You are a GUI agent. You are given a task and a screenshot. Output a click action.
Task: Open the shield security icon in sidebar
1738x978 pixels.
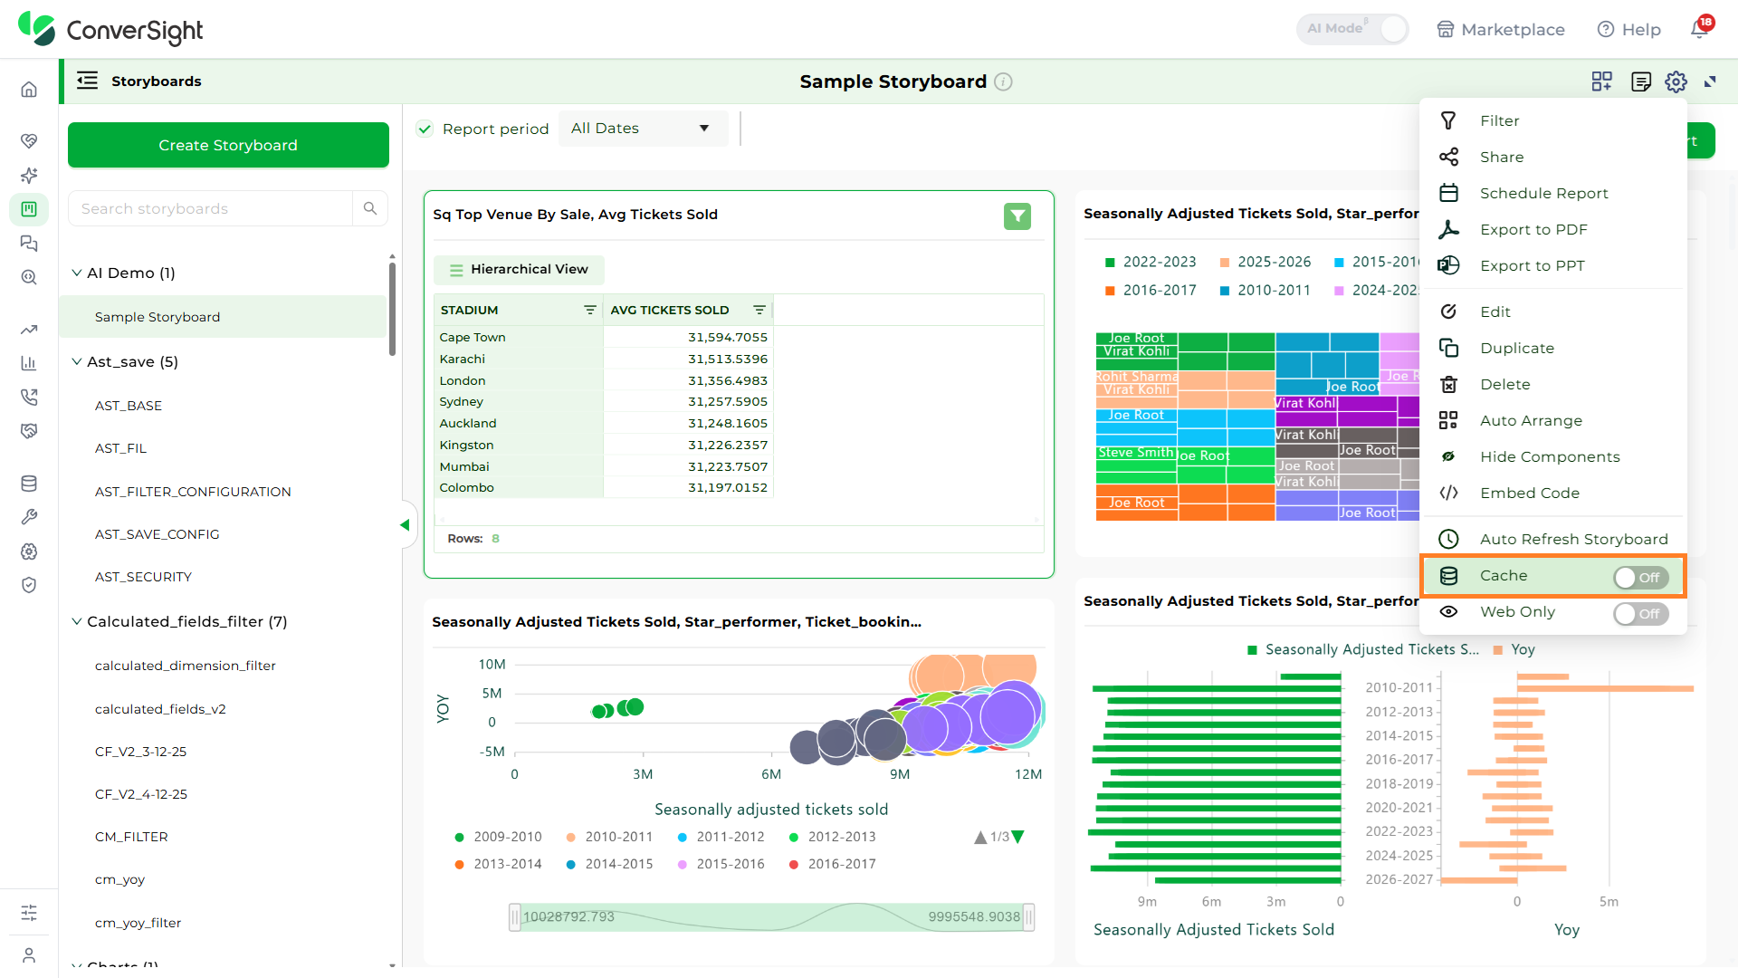[x=29, y=585]
